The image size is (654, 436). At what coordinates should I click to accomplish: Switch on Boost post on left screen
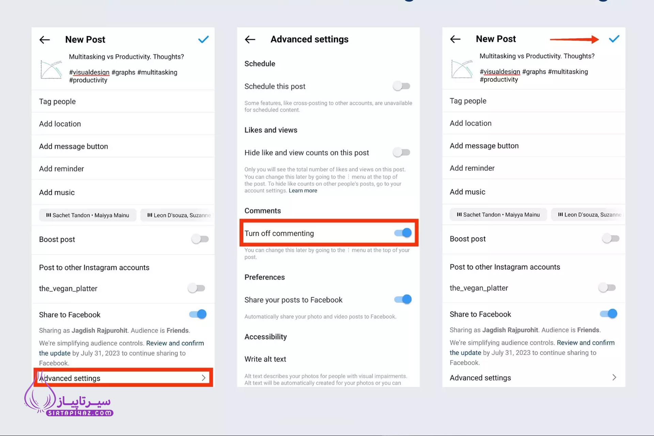click(x=200, y=239)
